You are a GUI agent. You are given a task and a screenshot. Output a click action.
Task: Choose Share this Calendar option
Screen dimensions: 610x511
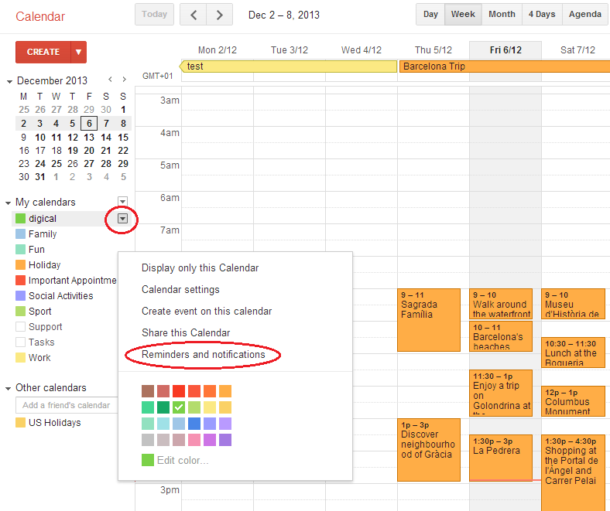185,333
